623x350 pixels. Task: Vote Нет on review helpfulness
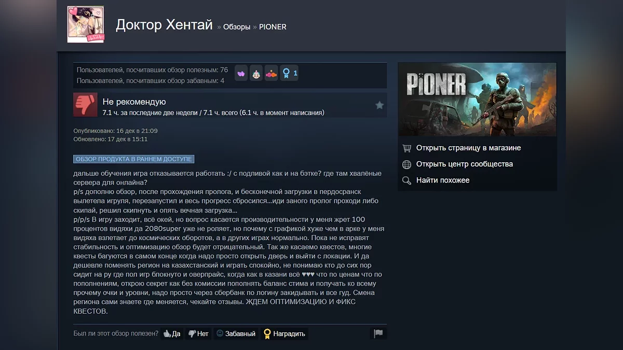[198, 333]
